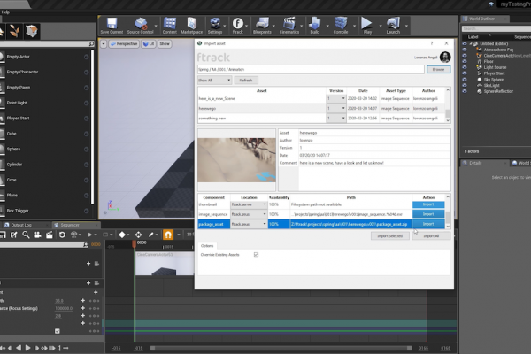Open location dropdown for image_sequence component

pos(249,214)
